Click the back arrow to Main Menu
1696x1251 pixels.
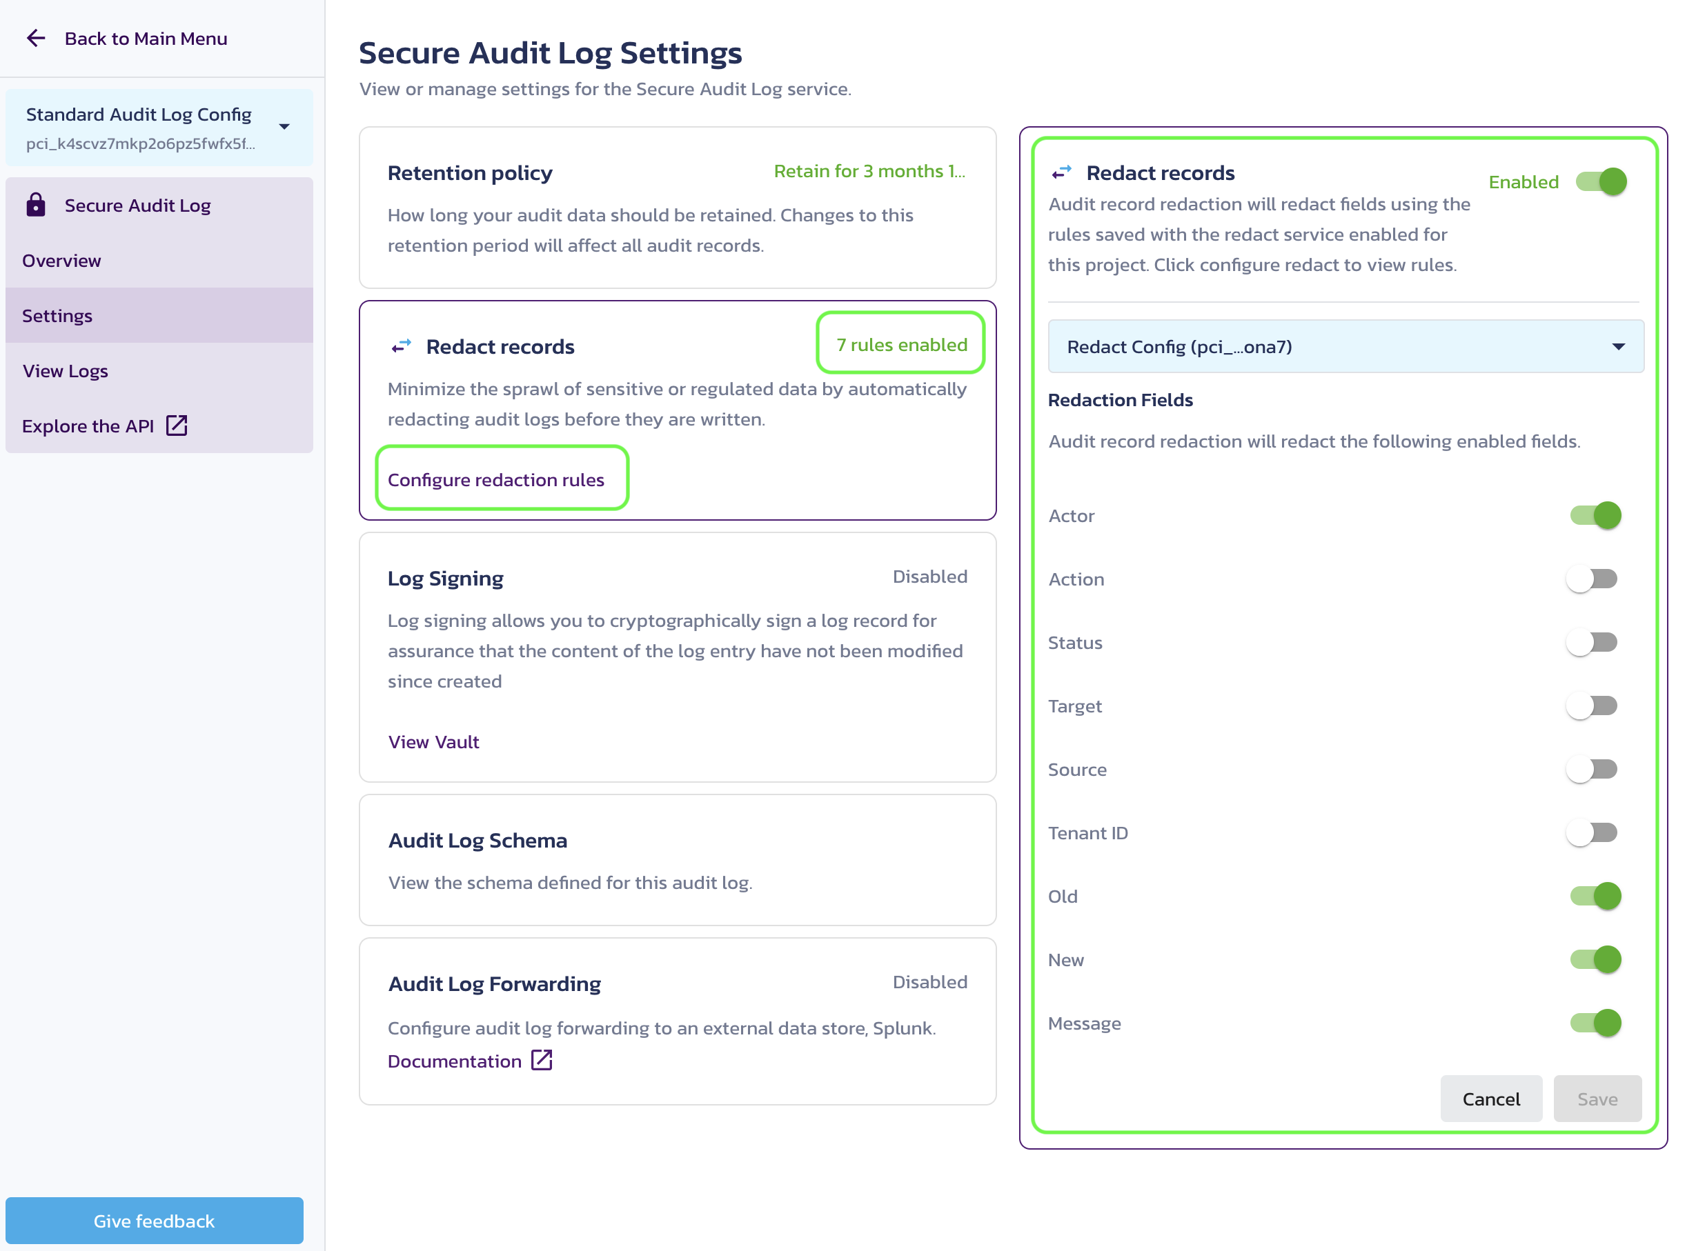[37, 38]
